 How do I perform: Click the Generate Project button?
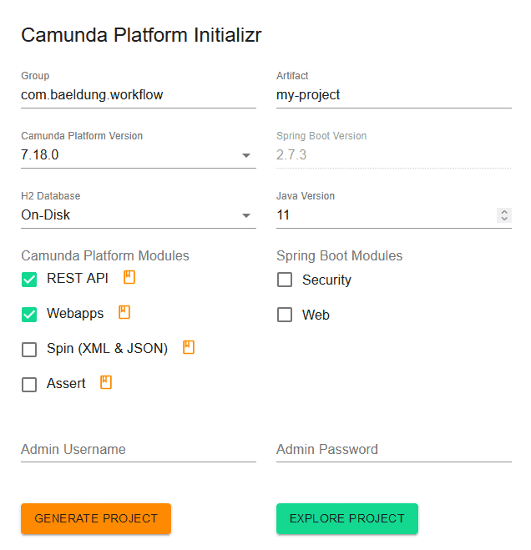(x=96, y=518)
